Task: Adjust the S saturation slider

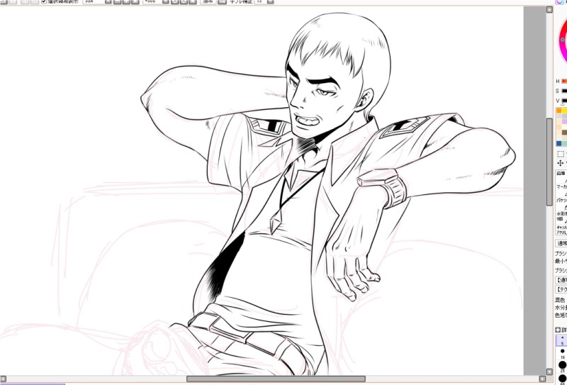Action: (564, 91)
